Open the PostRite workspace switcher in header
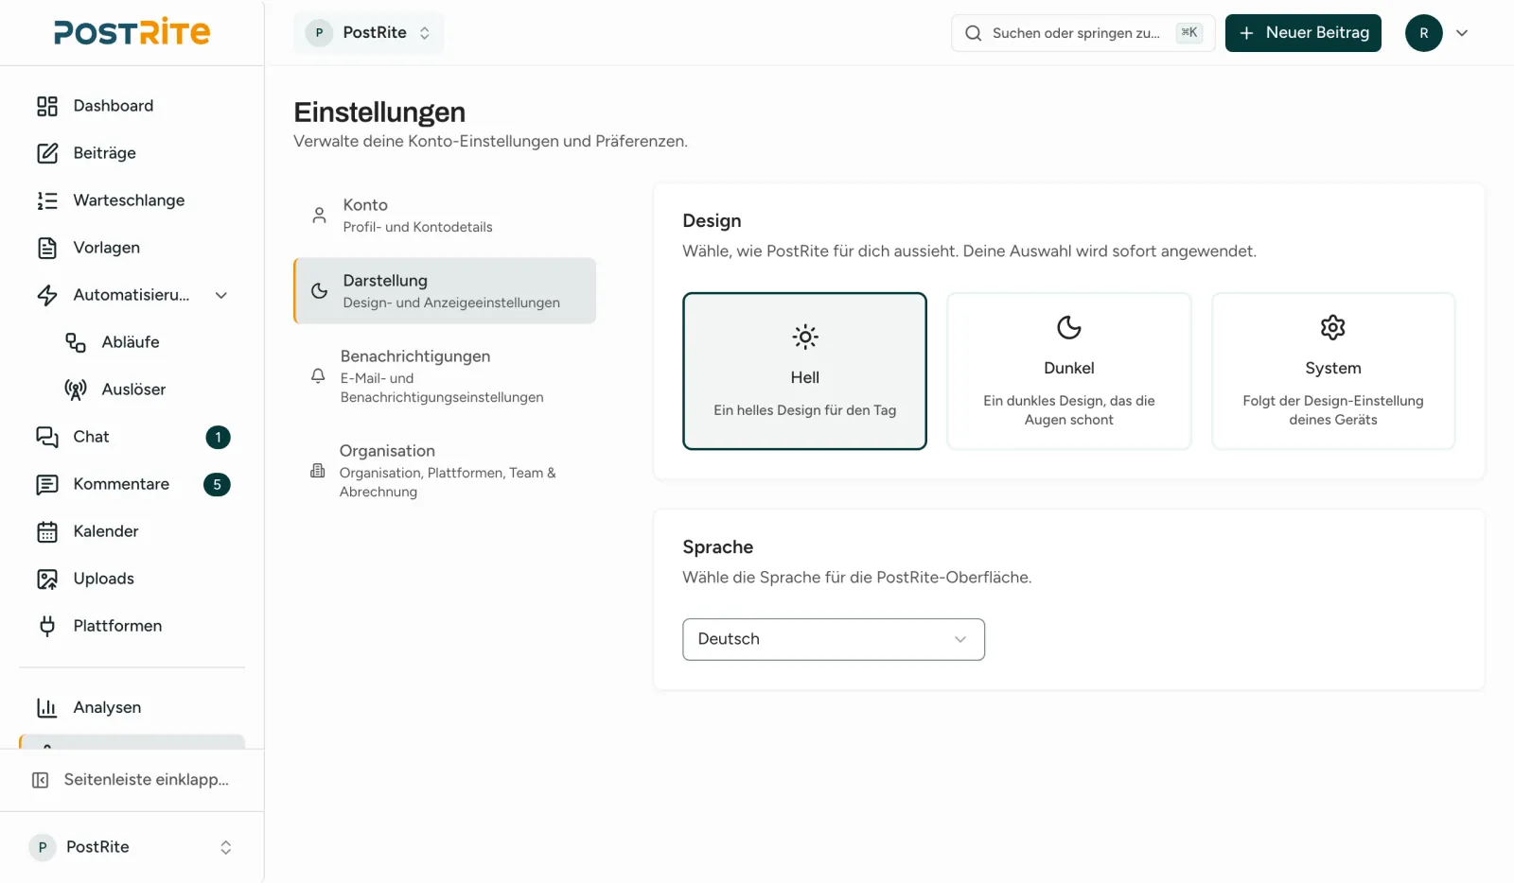Screen dimensions: 1514x883 point(369,33)
